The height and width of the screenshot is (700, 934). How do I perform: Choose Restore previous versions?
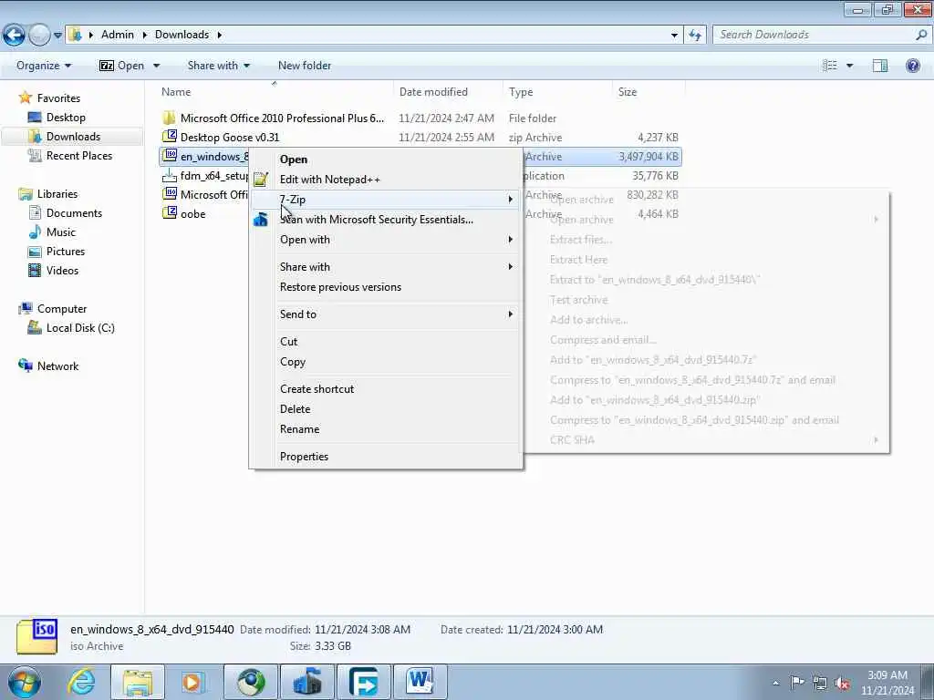point(386,287)
